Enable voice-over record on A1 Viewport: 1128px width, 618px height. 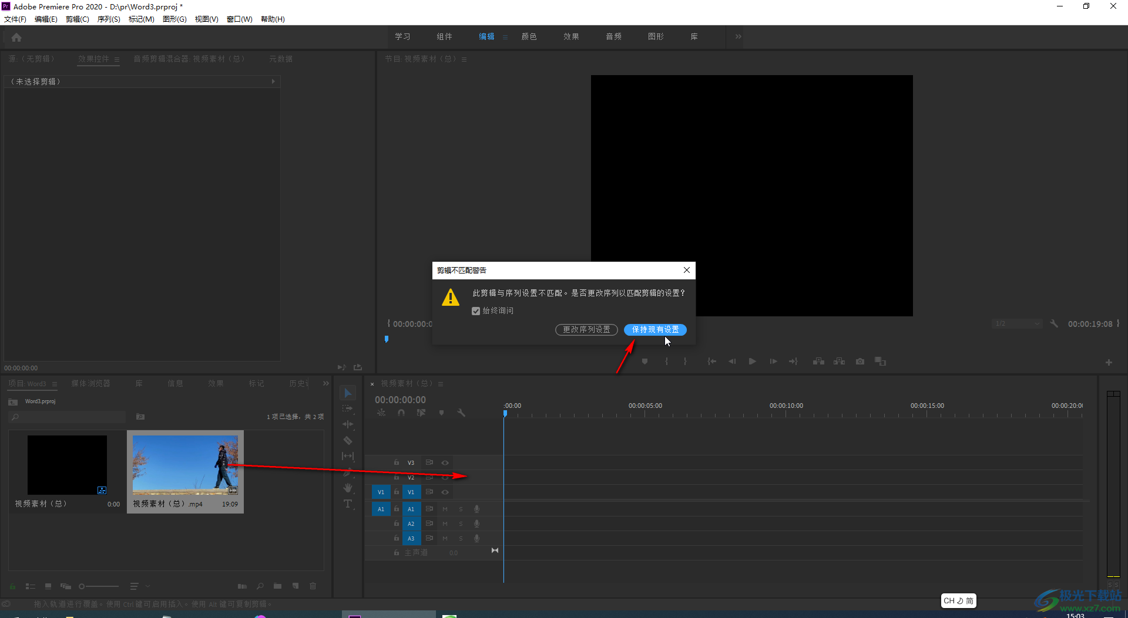477,509
